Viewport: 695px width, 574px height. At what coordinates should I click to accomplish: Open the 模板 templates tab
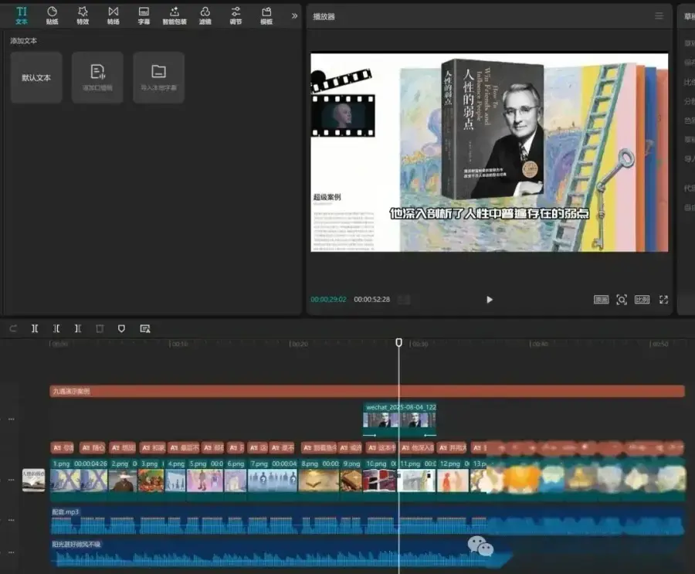(x=266, y=15)
